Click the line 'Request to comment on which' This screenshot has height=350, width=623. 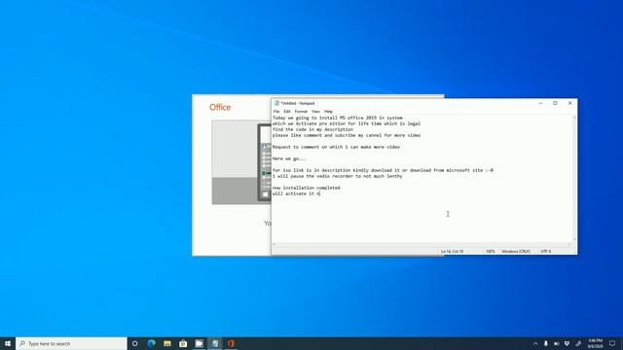336,147
